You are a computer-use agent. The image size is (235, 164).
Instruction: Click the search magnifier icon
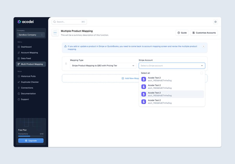pyautogui.click(x=55, y=22)
